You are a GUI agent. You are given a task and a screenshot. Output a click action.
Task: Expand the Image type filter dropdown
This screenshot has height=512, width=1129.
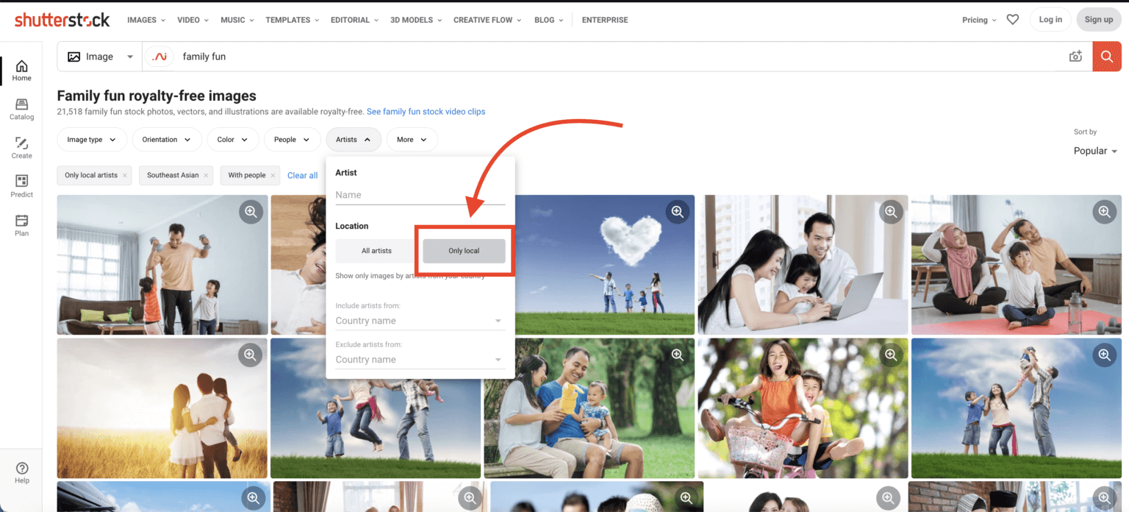click(x=92, y=140)
